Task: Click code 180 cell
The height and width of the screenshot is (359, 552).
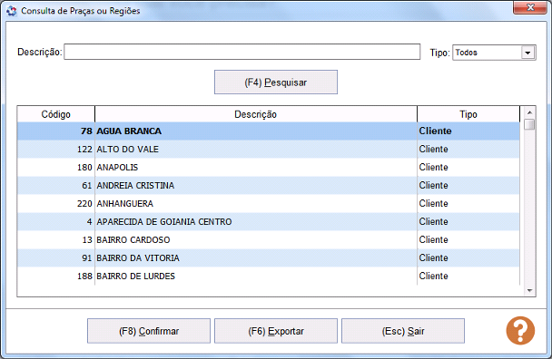Action: point(56,168)
